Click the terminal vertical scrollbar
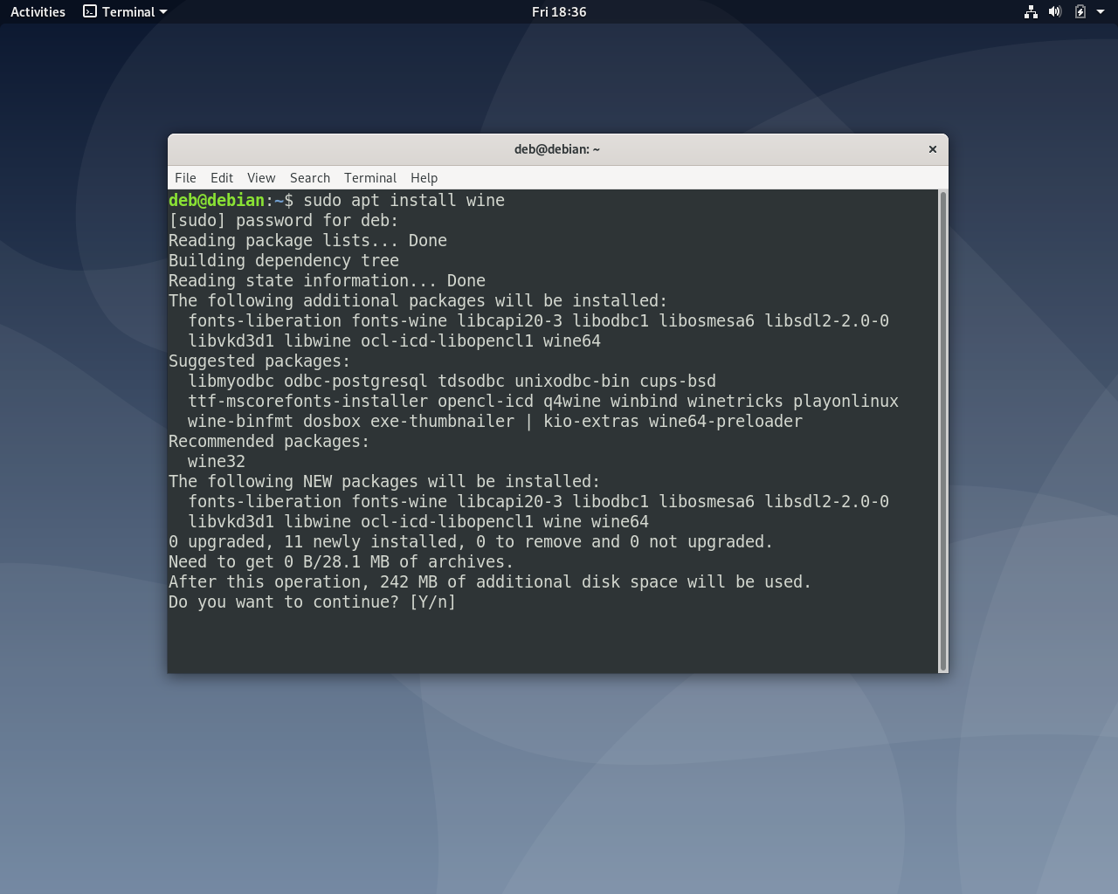 (x=942, y=431)
